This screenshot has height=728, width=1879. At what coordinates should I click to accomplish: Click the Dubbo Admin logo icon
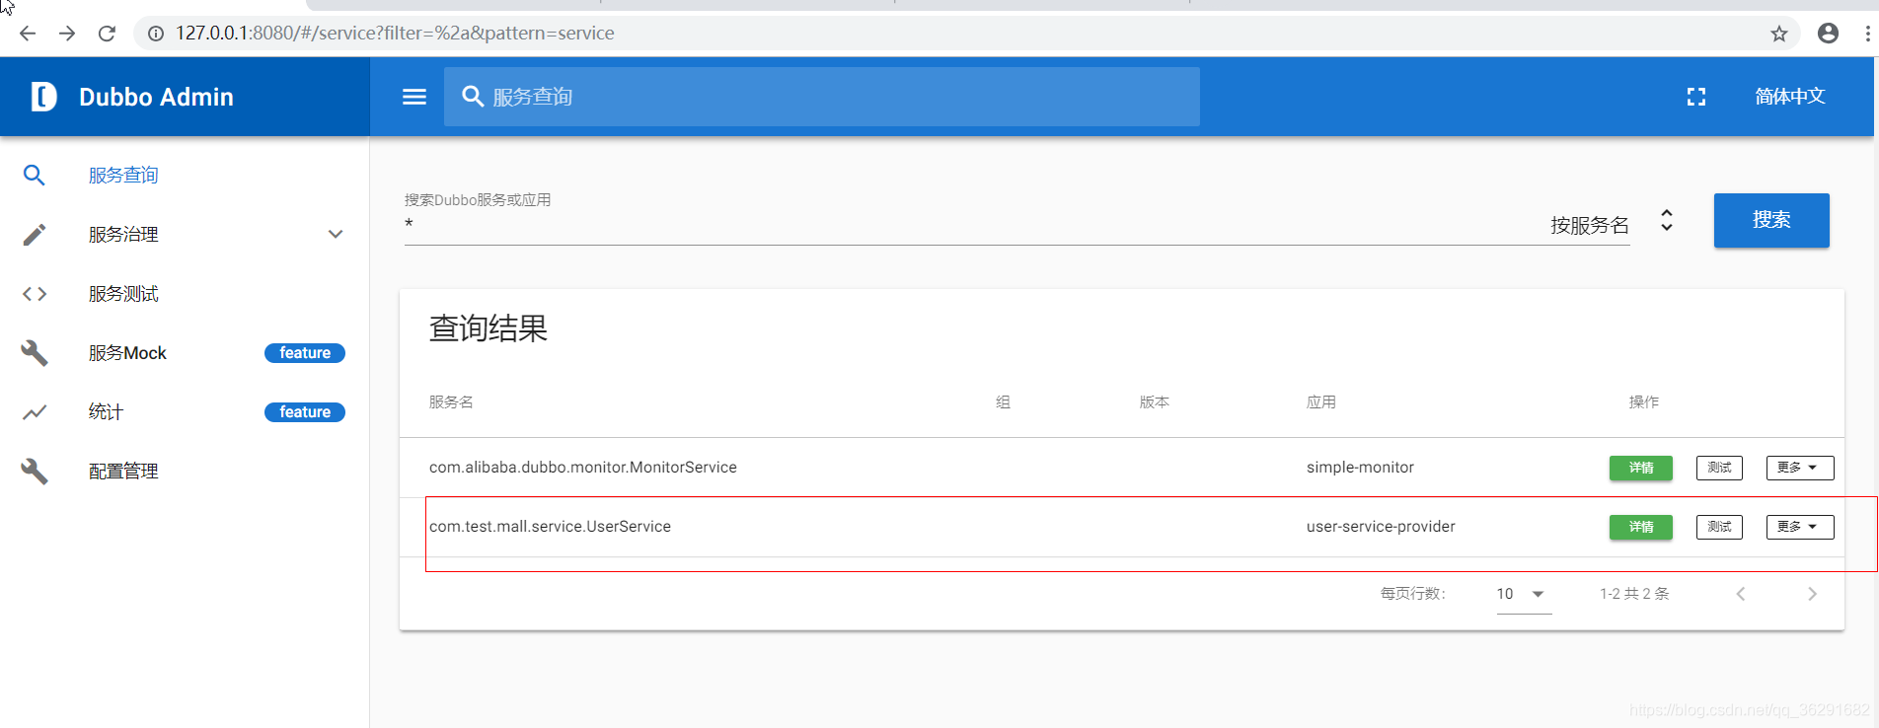43,97
